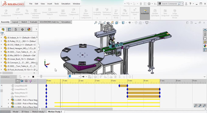This screenshot has width=207, height=113.
Task: Toggle the Filter Animated icon in timeline
Action: tap(22, 81)
